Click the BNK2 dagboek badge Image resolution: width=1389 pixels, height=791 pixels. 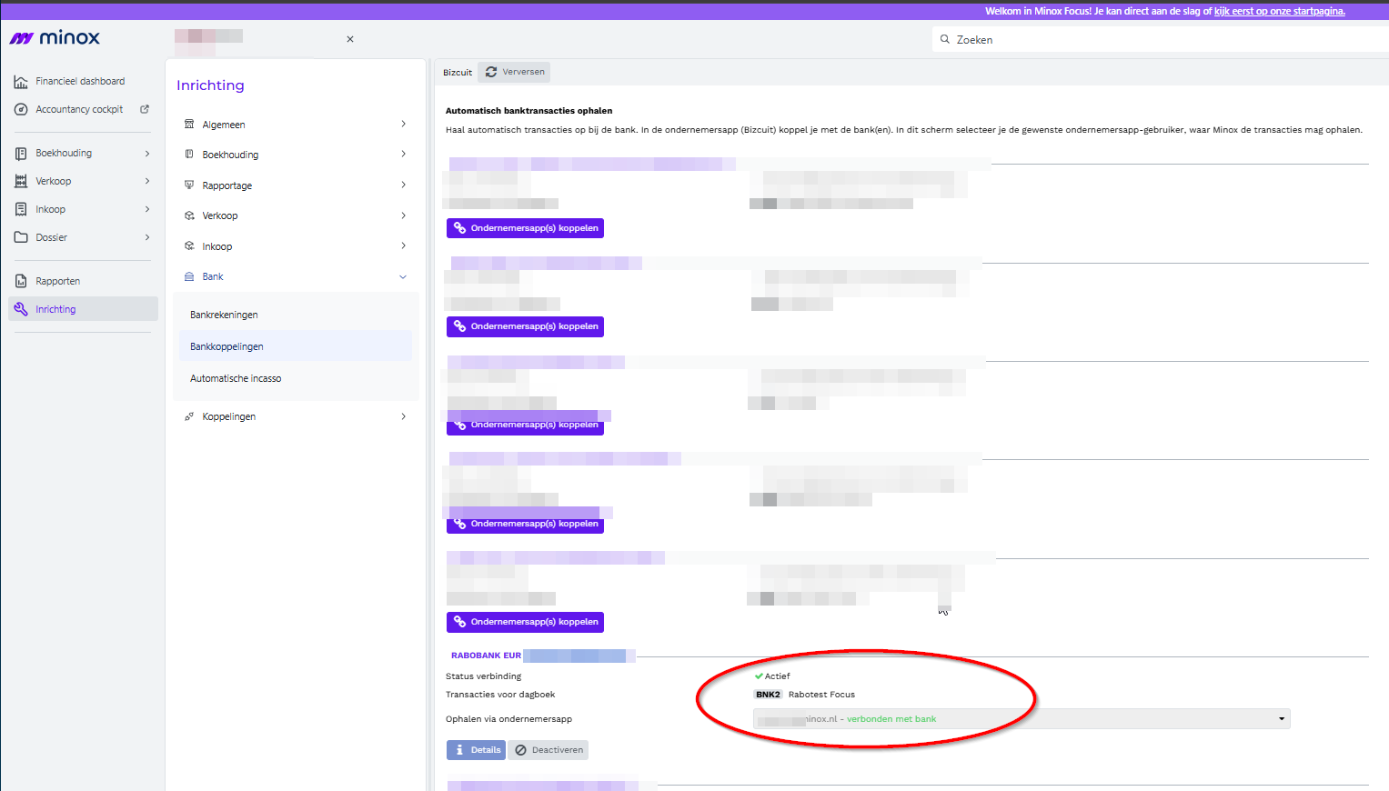[768, 695]
